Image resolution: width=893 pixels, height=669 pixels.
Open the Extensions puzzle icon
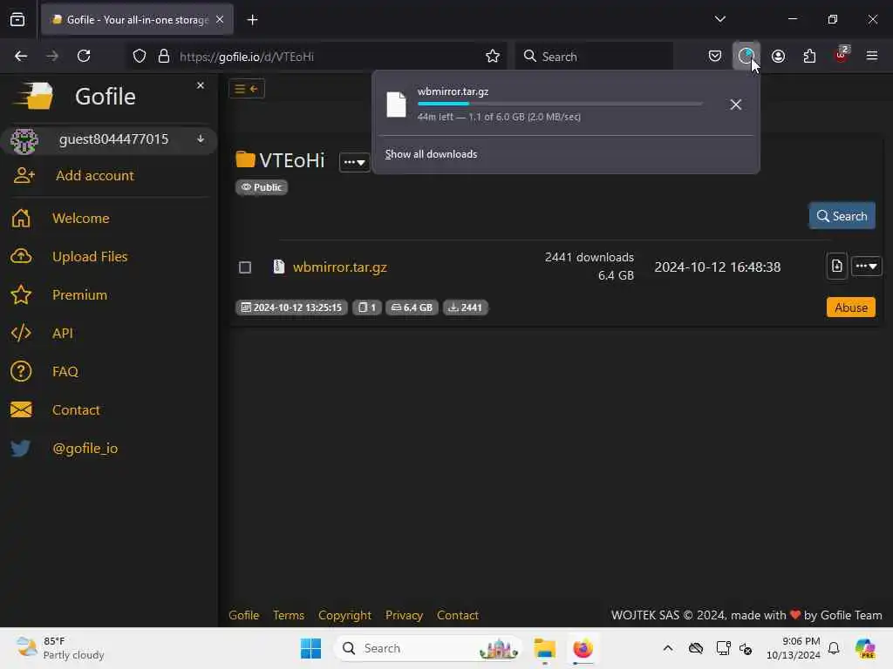[809, 56]
